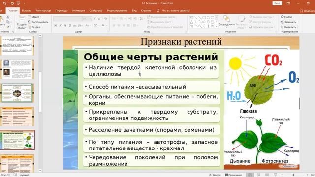Switch to the Слайд-шоу tab
Image resolution: width=315 pixels, height=177 pixels.
tap(96, 11)
